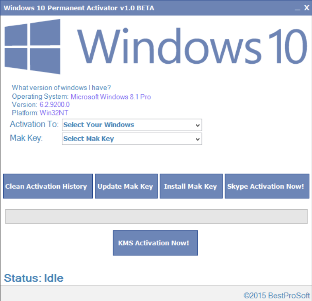
Task: Click "What version of windows I have?" text
Action: [x=61, y=88]
